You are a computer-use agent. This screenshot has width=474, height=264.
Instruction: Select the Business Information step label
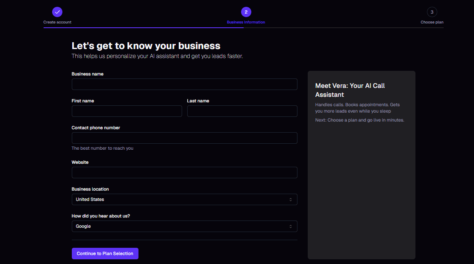tap(246, 22)
